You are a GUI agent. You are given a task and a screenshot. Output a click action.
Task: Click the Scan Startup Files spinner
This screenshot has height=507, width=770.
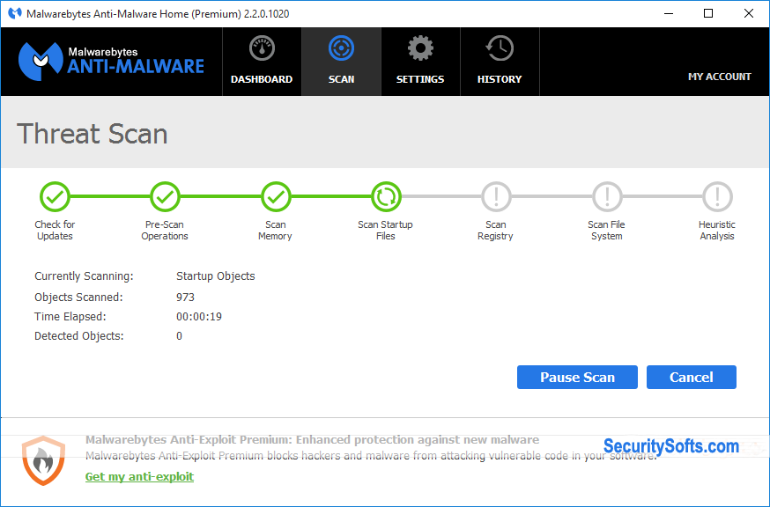click(386, 197)
